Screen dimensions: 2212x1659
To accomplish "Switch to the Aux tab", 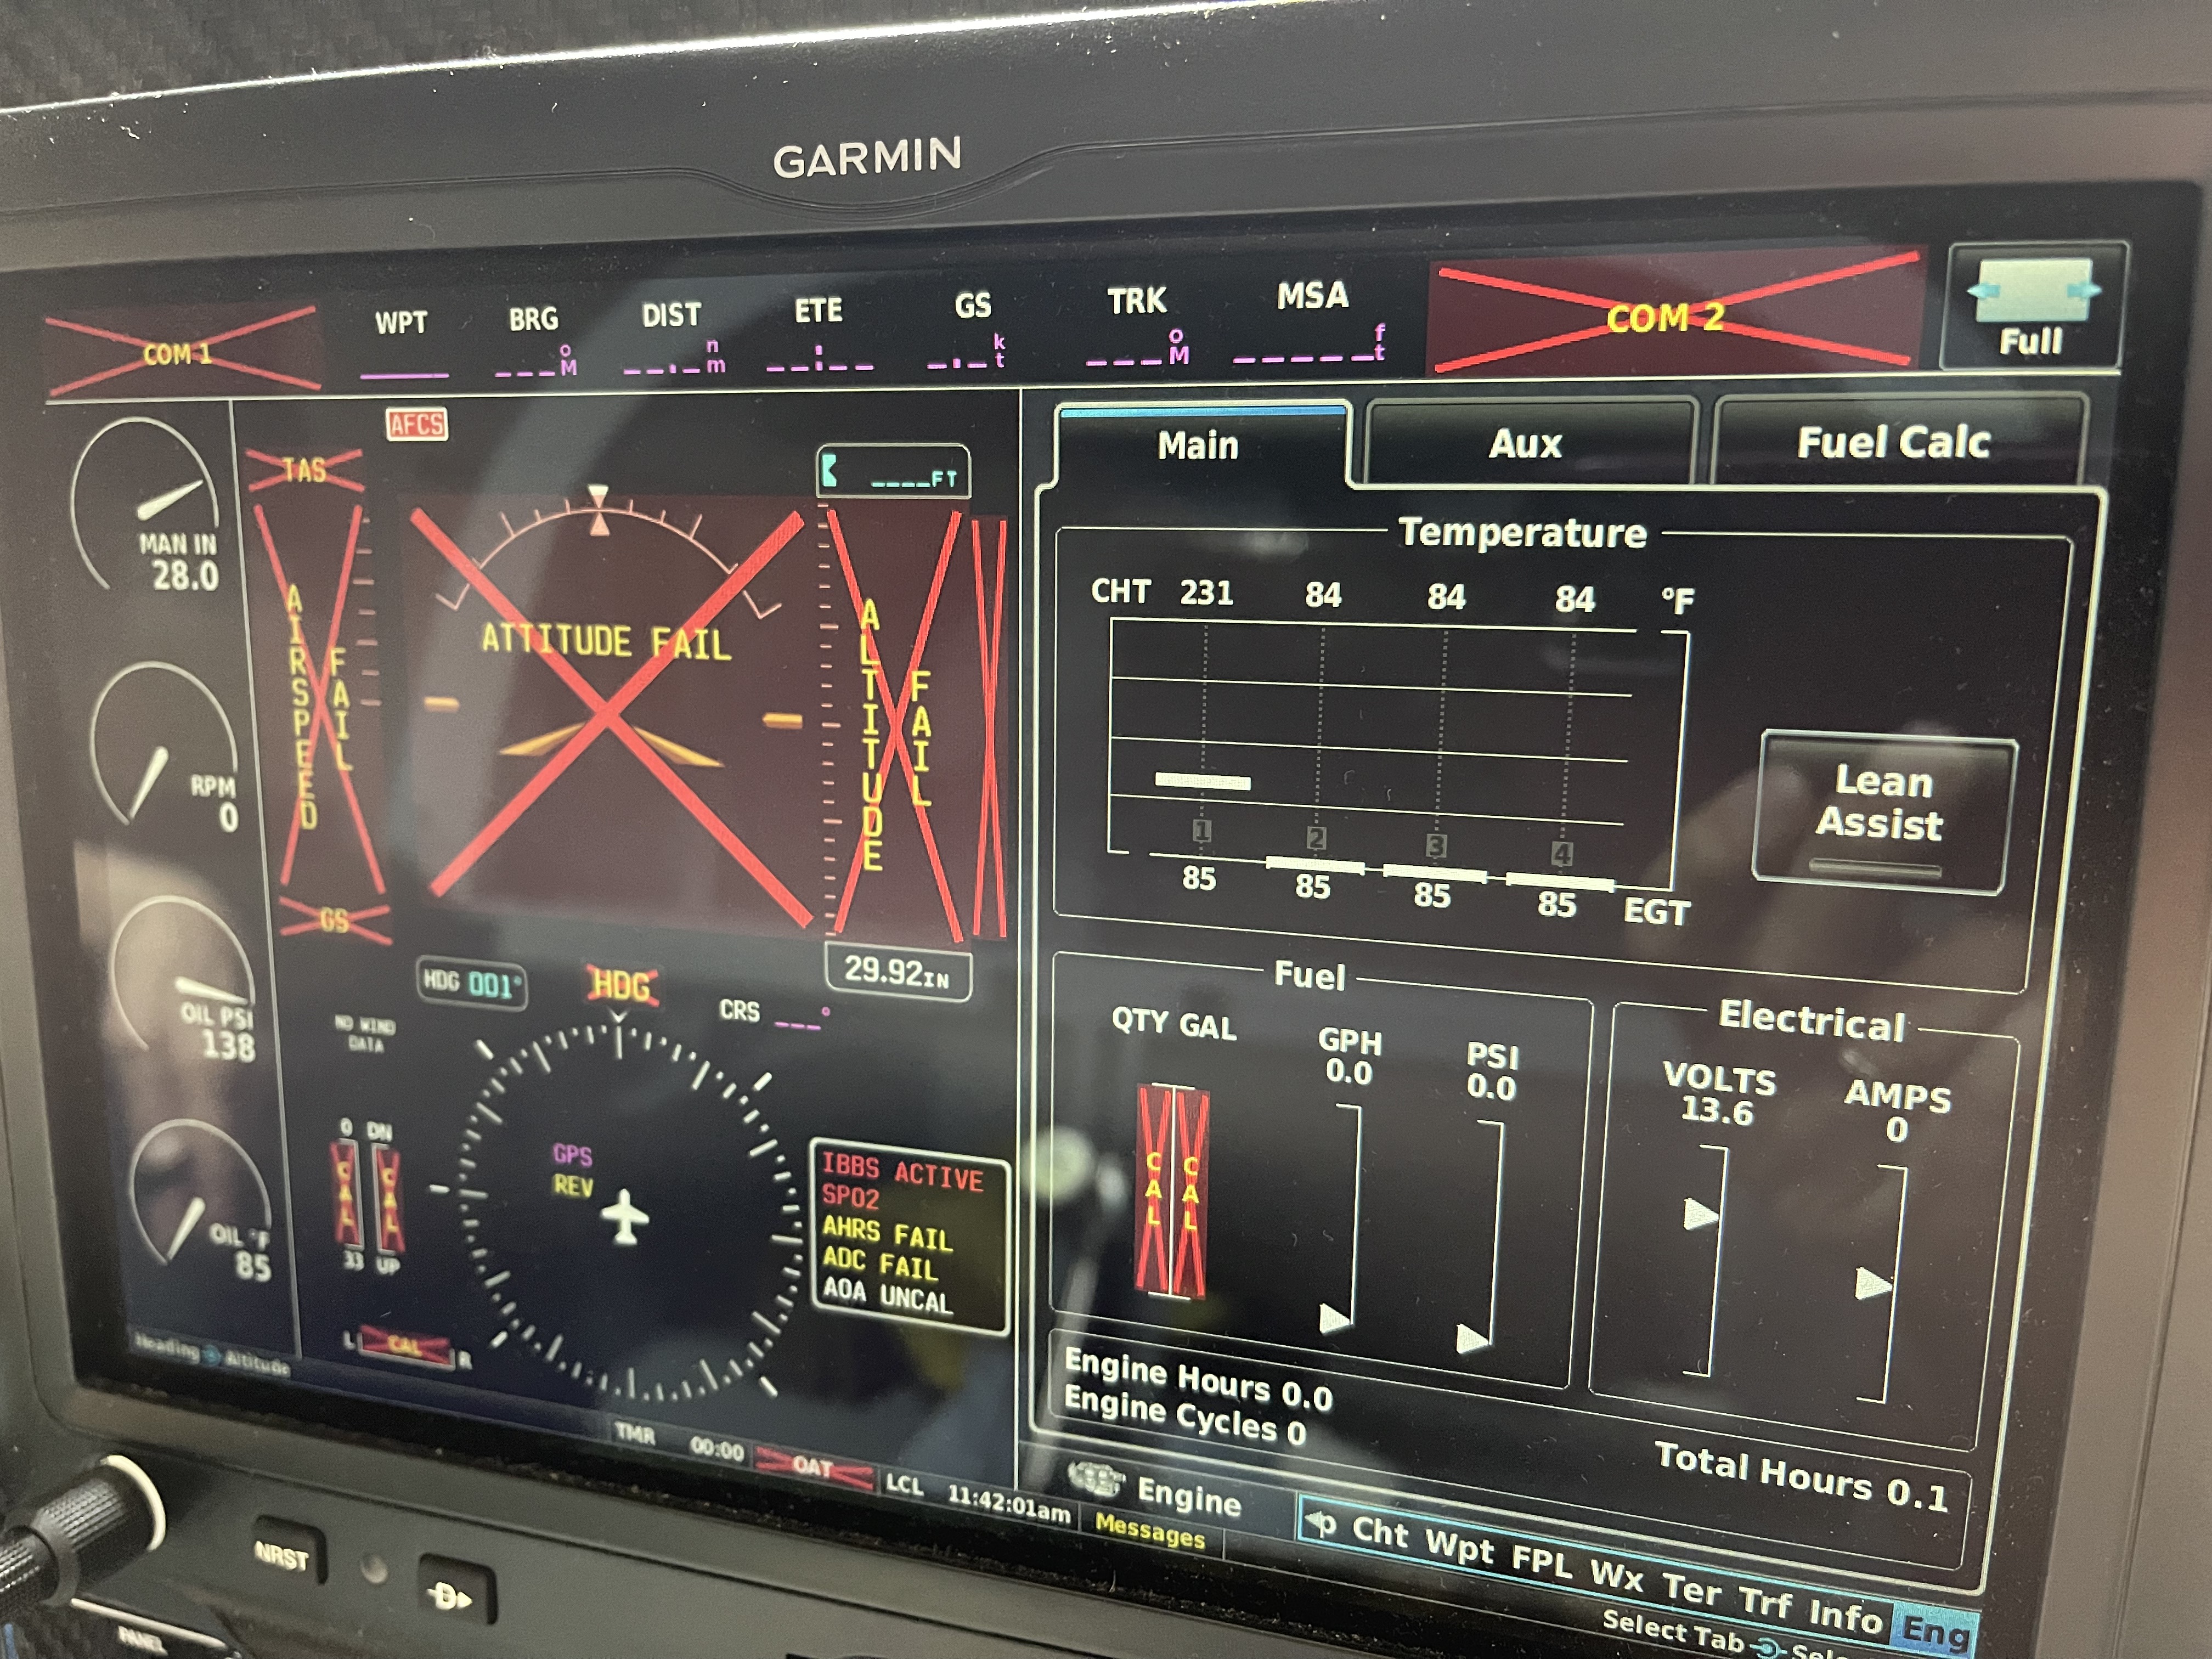I will tap(1525, 443).
